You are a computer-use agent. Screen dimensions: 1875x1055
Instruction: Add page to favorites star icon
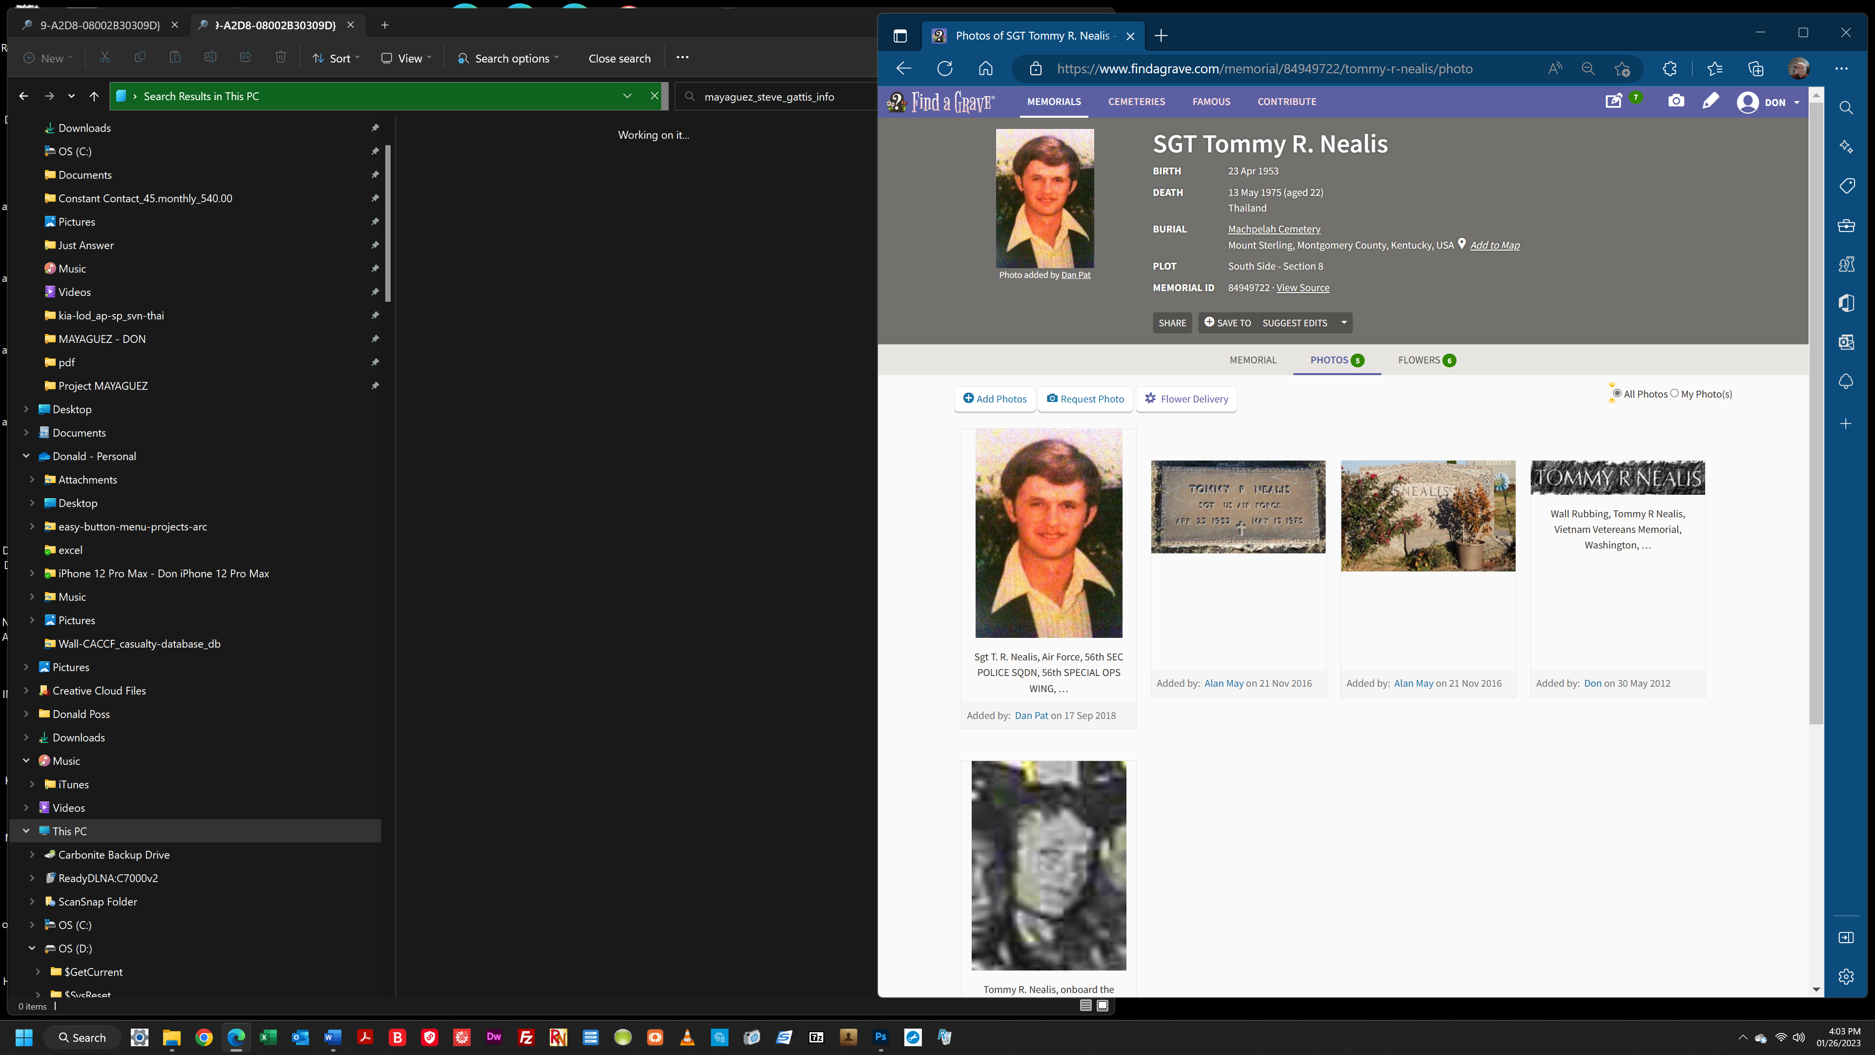tap(1622, 68)
